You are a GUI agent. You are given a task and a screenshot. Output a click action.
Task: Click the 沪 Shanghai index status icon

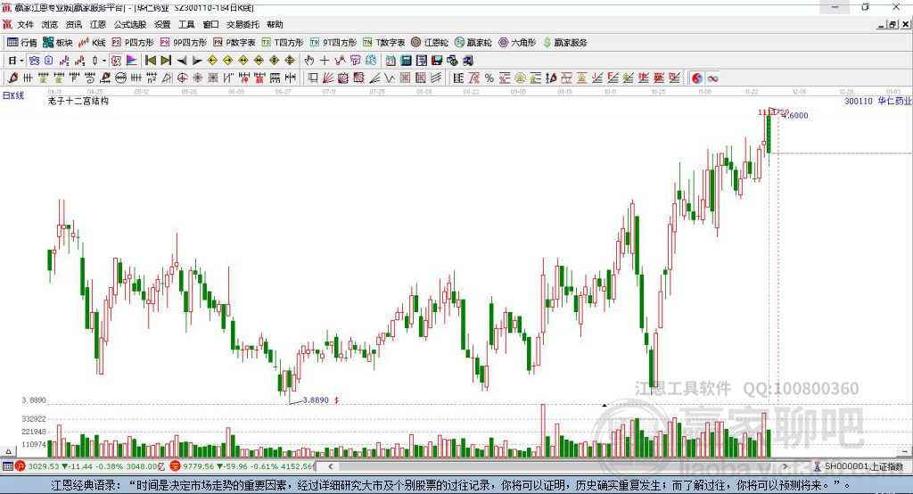[21, 466]
